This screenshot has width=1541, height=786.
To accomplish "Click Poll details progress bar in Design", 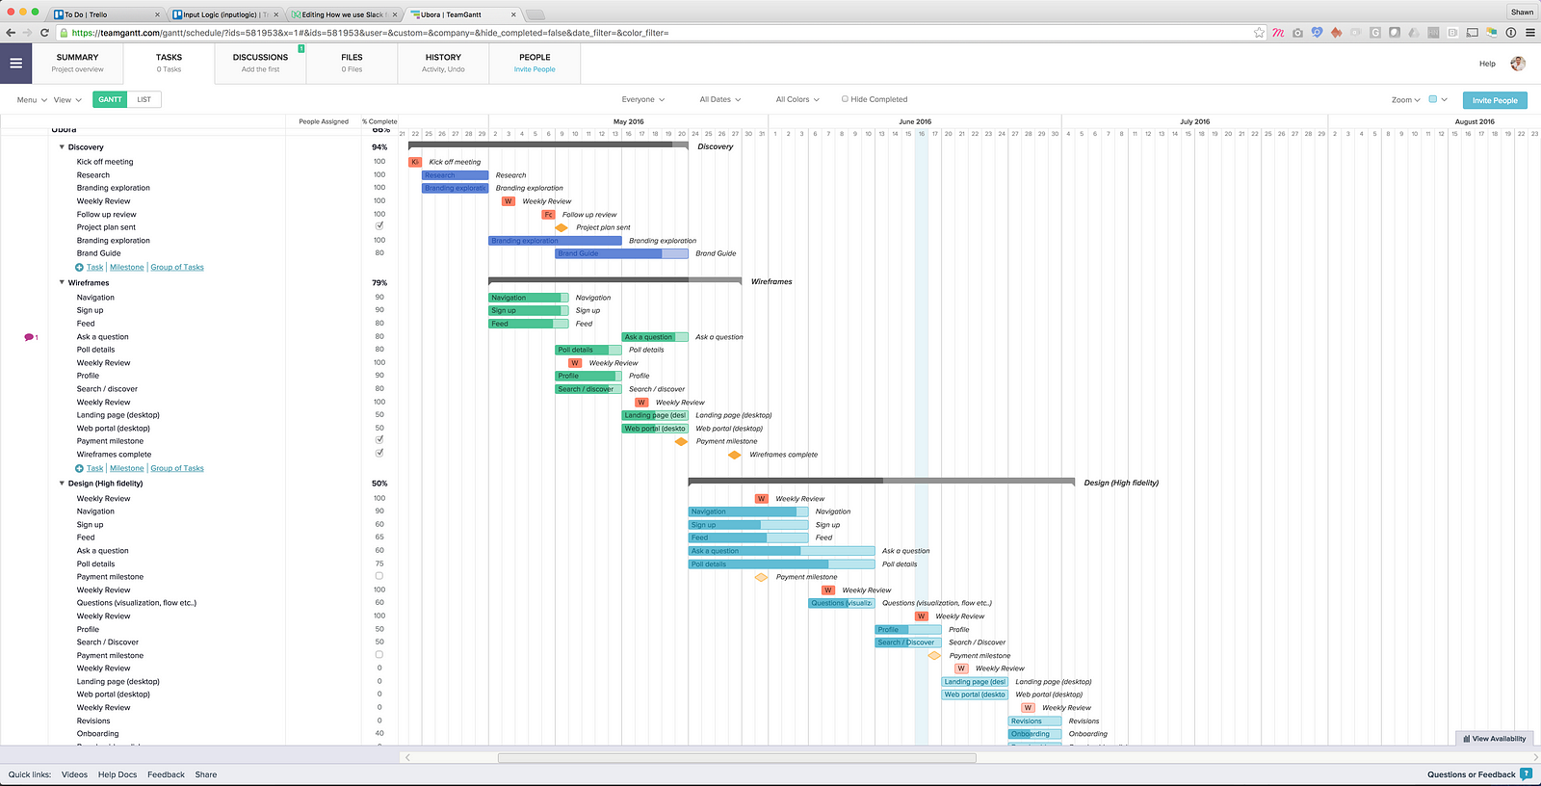I will tap(781, 564).
